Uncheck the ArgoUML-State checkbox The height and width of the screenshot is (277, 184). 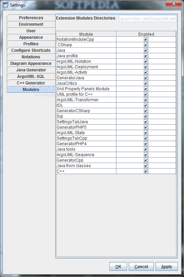click(146, 133)
